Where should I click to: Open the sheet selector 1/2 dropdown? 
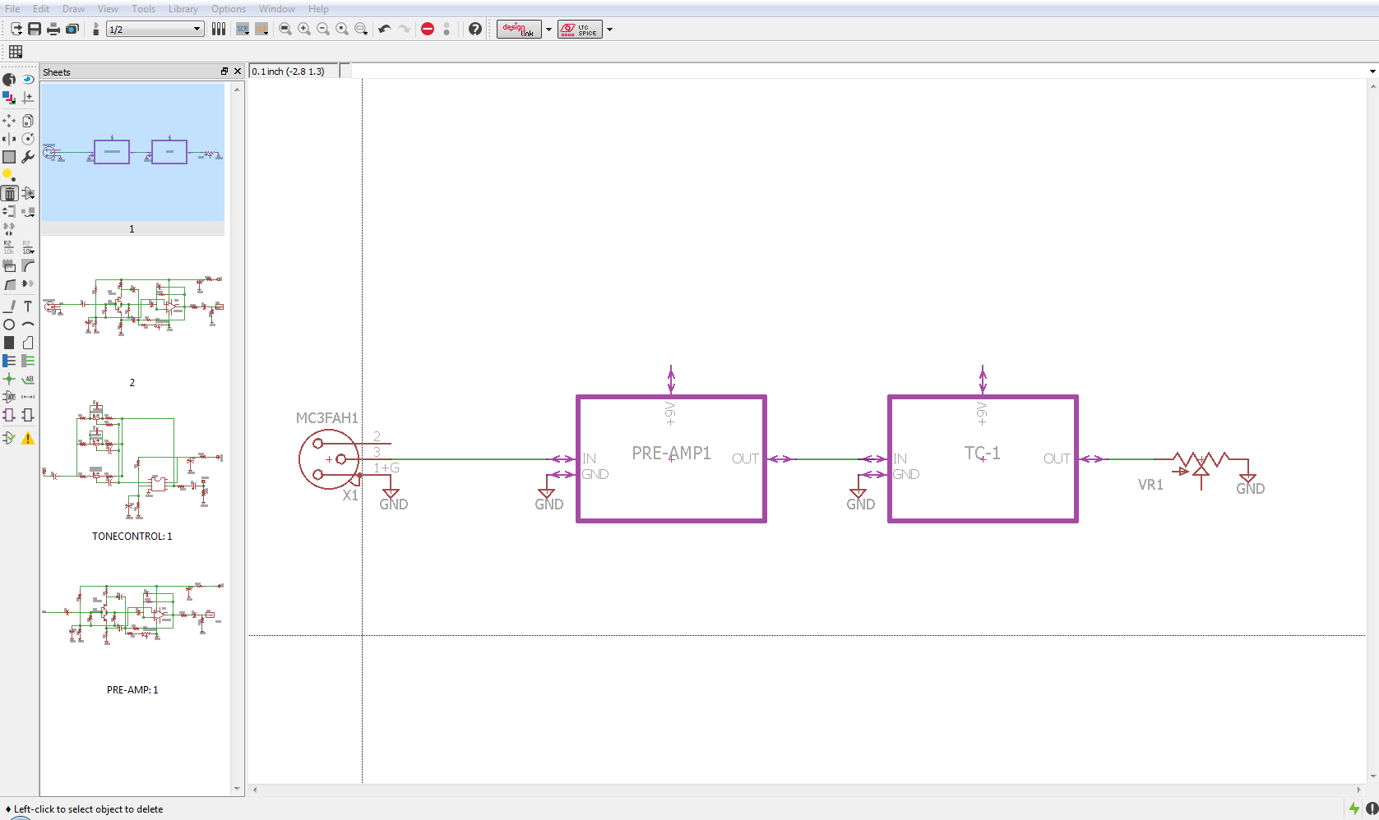coord(197,29)
